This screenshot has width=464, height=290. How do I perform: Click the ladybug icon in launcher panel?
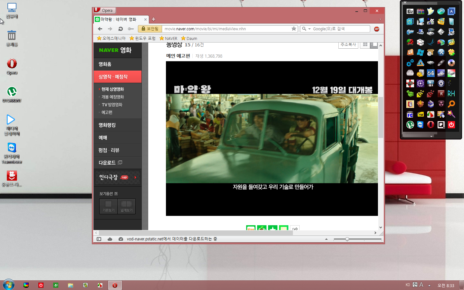coord(410,42)
